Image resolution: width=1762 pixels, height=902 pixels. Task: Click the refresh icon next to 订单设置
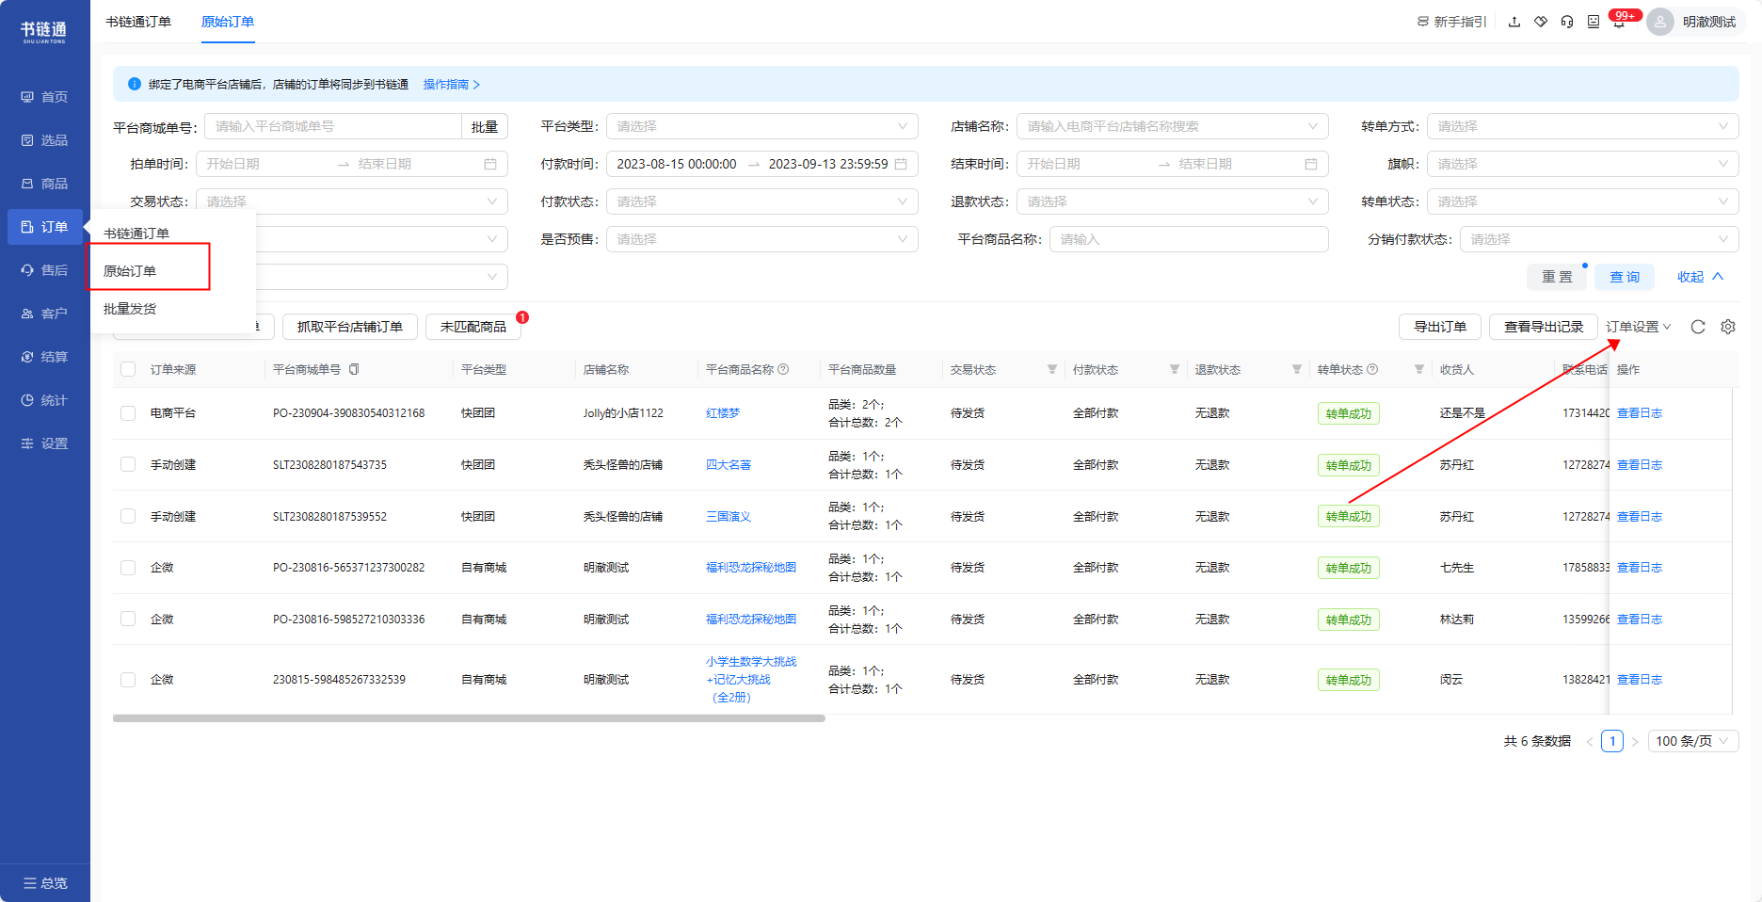(x=1698, y=327)
